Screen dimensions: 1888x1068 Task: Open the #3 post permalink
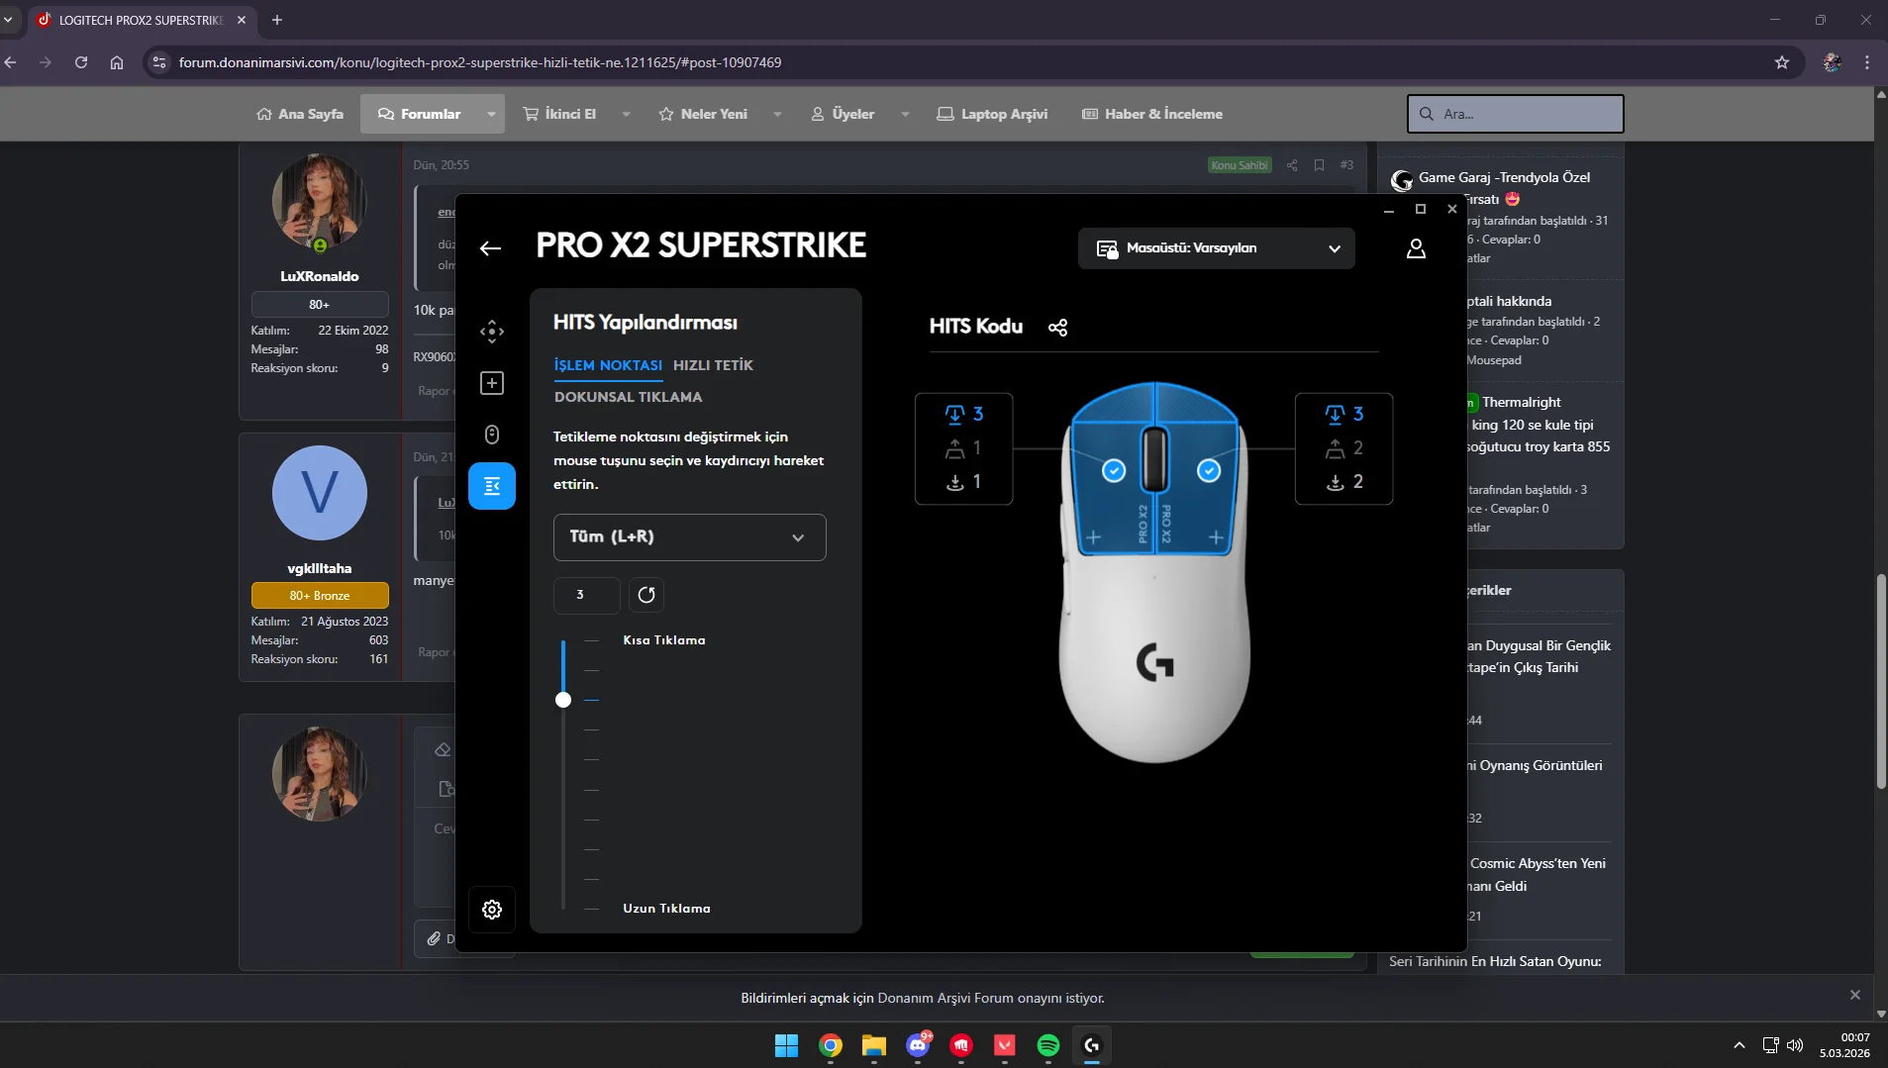click(x=1346, y=165)
